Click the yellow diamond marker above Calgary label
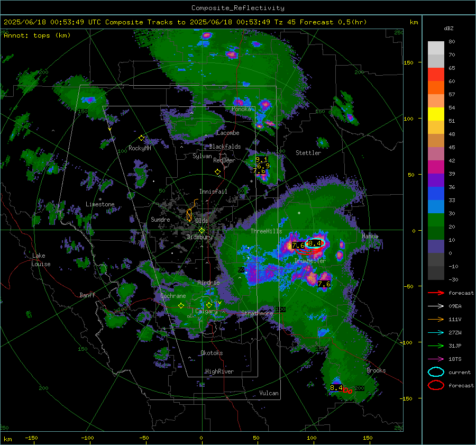The height and width of the screenshot is (445, 476). (209, 305)
